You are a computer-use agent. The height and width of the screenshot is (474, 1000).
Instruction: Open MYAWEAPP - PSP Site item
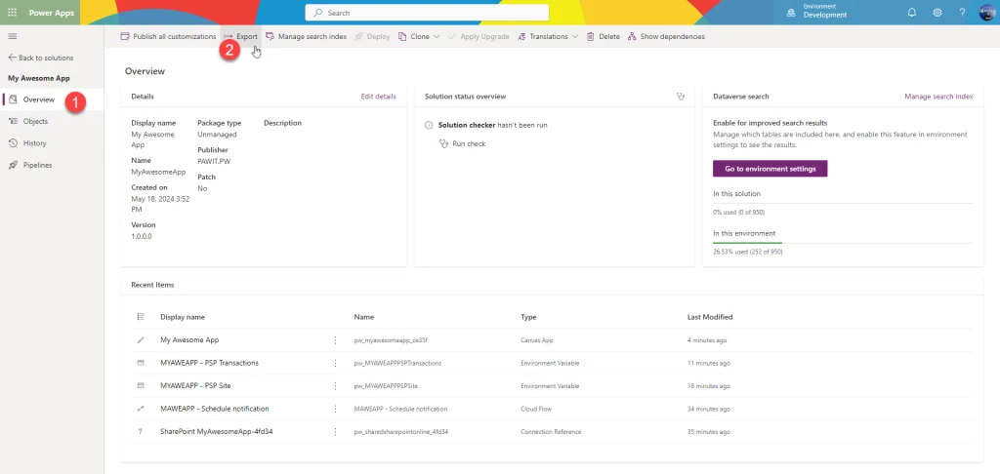pyautogui.click(x=195, y=385)
